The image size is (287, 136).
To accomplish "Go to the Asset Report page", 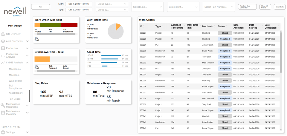I will click(x=16, y=93).
